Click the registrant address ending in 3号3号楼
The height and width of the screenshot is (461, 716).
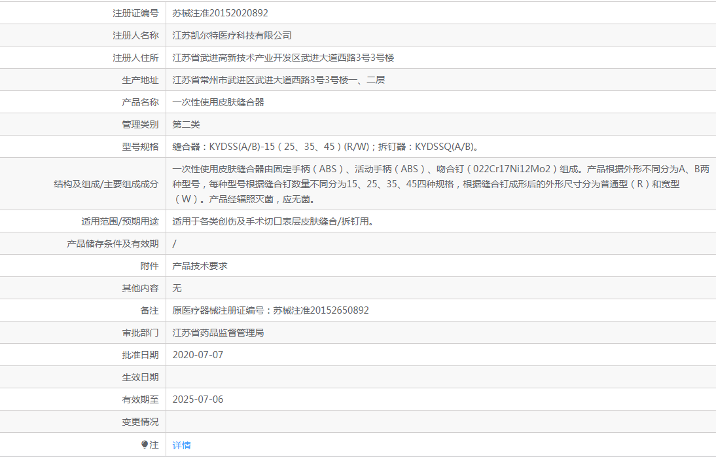click(x=283, y=58)
